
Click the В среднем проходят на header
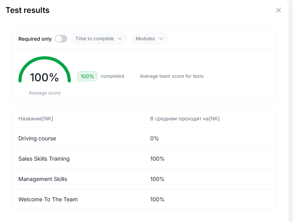(185, 118)
